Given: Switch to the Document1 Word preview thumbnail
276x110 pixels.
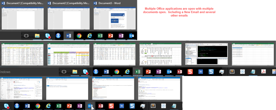Looking at the screenshot, I should tap(23, 18).
